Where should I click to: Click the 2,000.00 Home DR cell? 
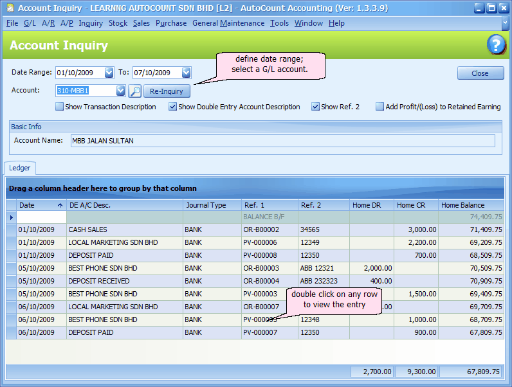click(372, 268)
